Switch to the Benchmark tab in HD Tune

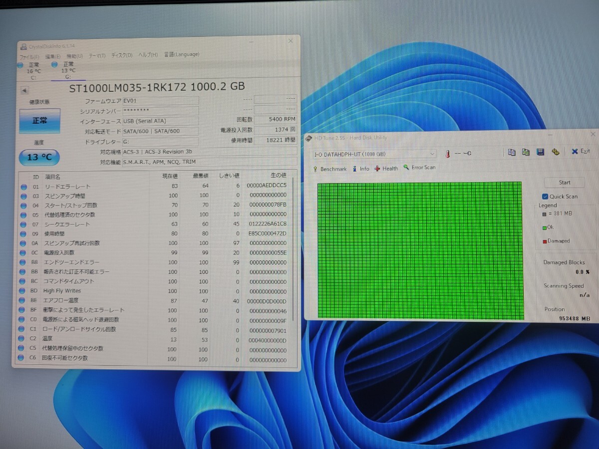329,169
